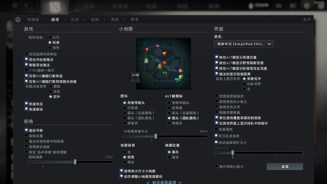This screenshot has width=327, height=184.
Task: Select 英雄名 under 图标
Action: pyautogui.click(x=125, y=123)
